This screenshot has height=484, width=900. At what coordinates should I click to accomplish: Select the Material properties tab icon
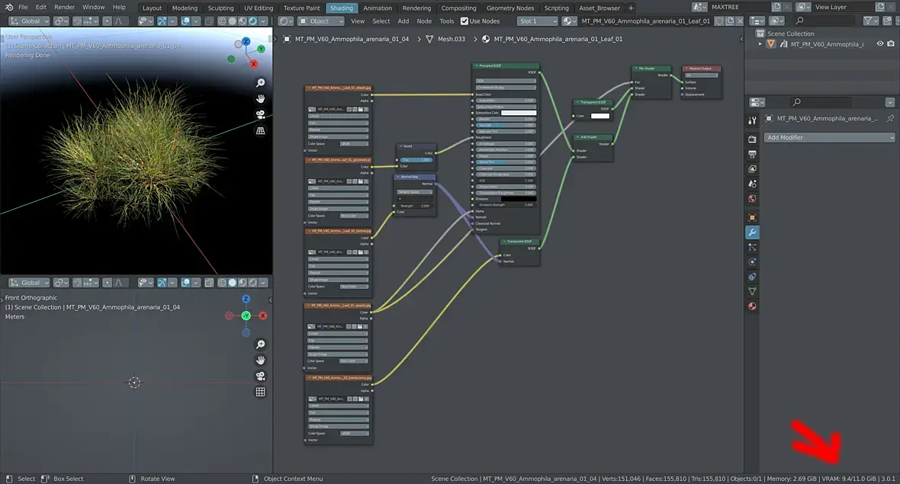coord(752,306)
